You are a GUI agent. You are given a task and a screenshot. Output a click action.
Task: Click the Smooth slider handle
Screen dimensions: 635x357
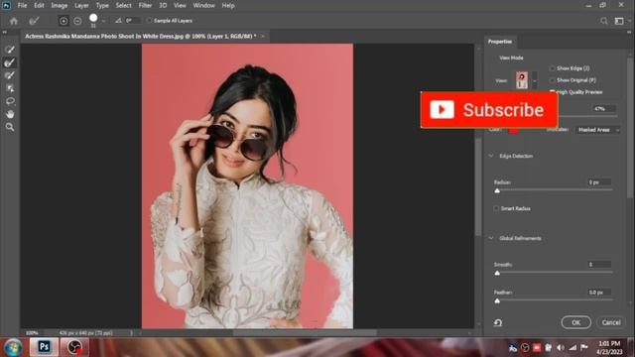click(497, 274)
